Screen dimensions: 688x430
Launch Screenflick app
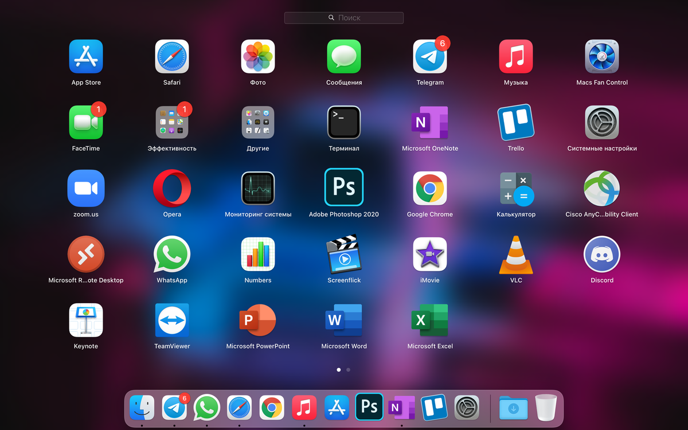344,255
